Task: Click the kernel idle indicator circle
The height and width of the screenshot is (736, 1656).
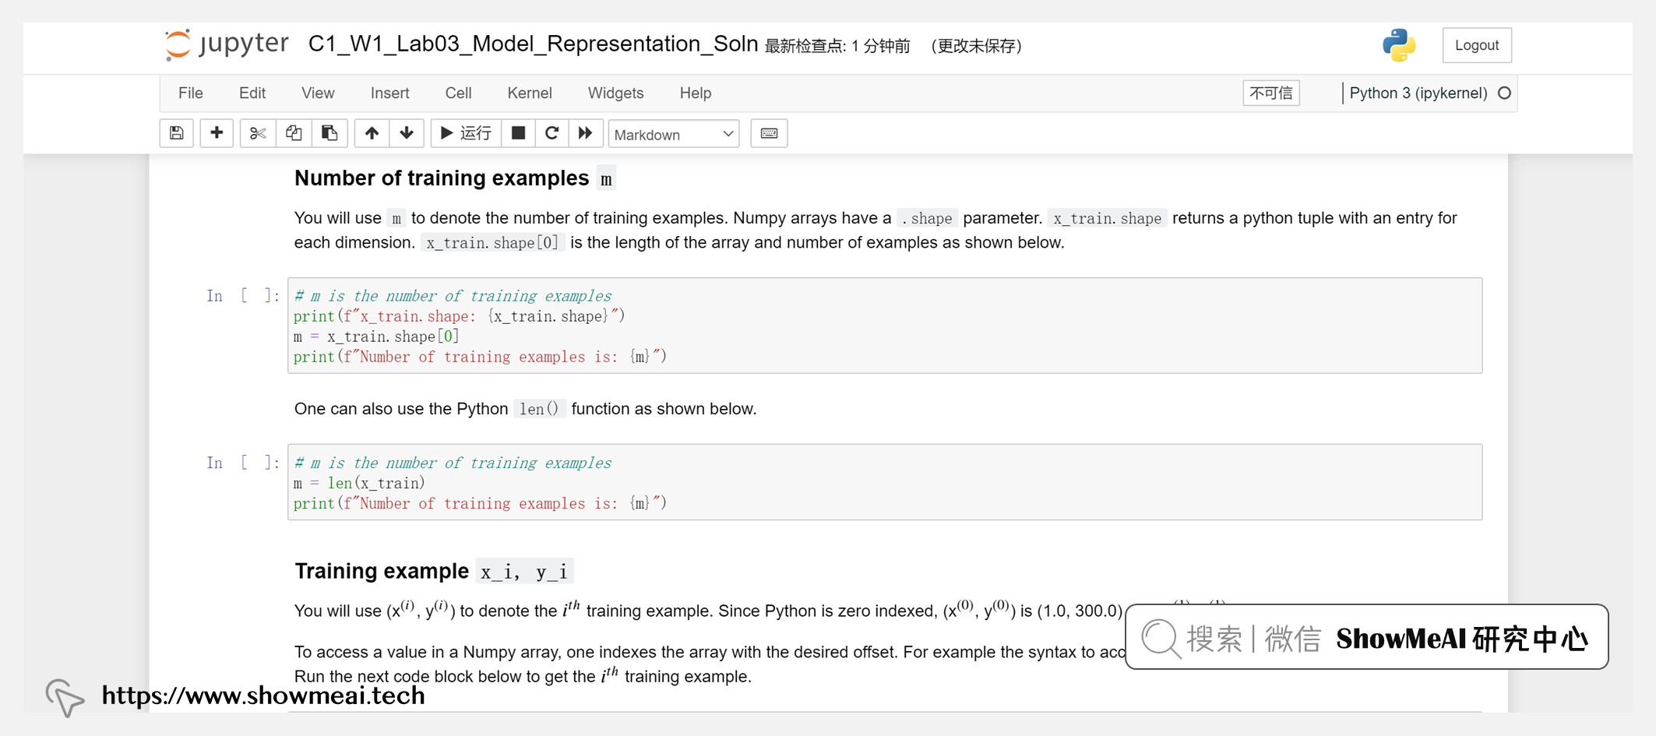Action: click(x=1504, y=93)
